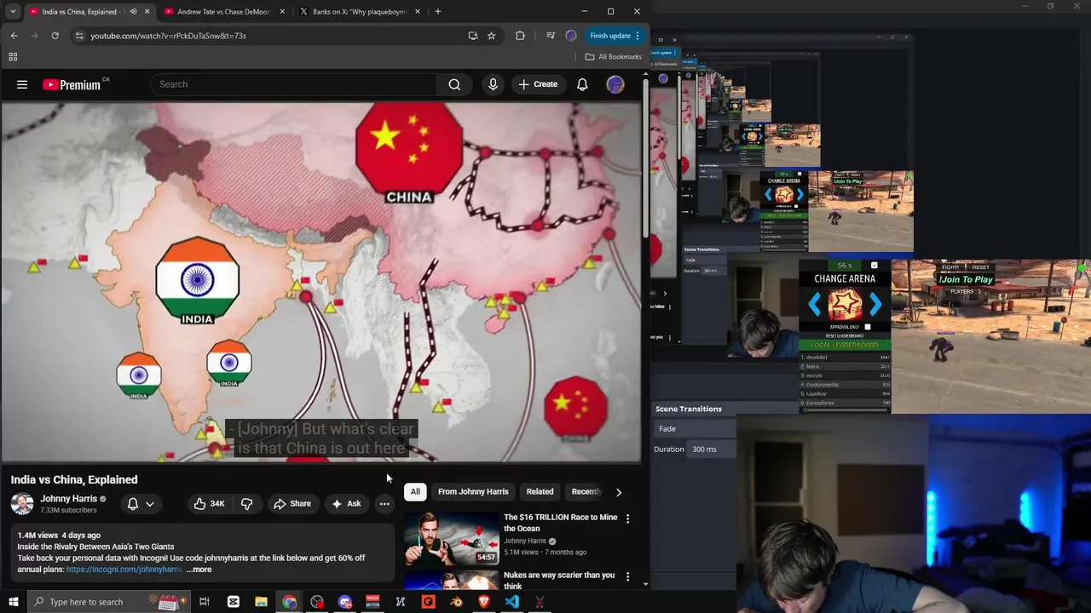Viewport: 1091px width, 613px height.
Task: Run search with the magnifier button
Action: pyautogui.click(x=454, y=84)
